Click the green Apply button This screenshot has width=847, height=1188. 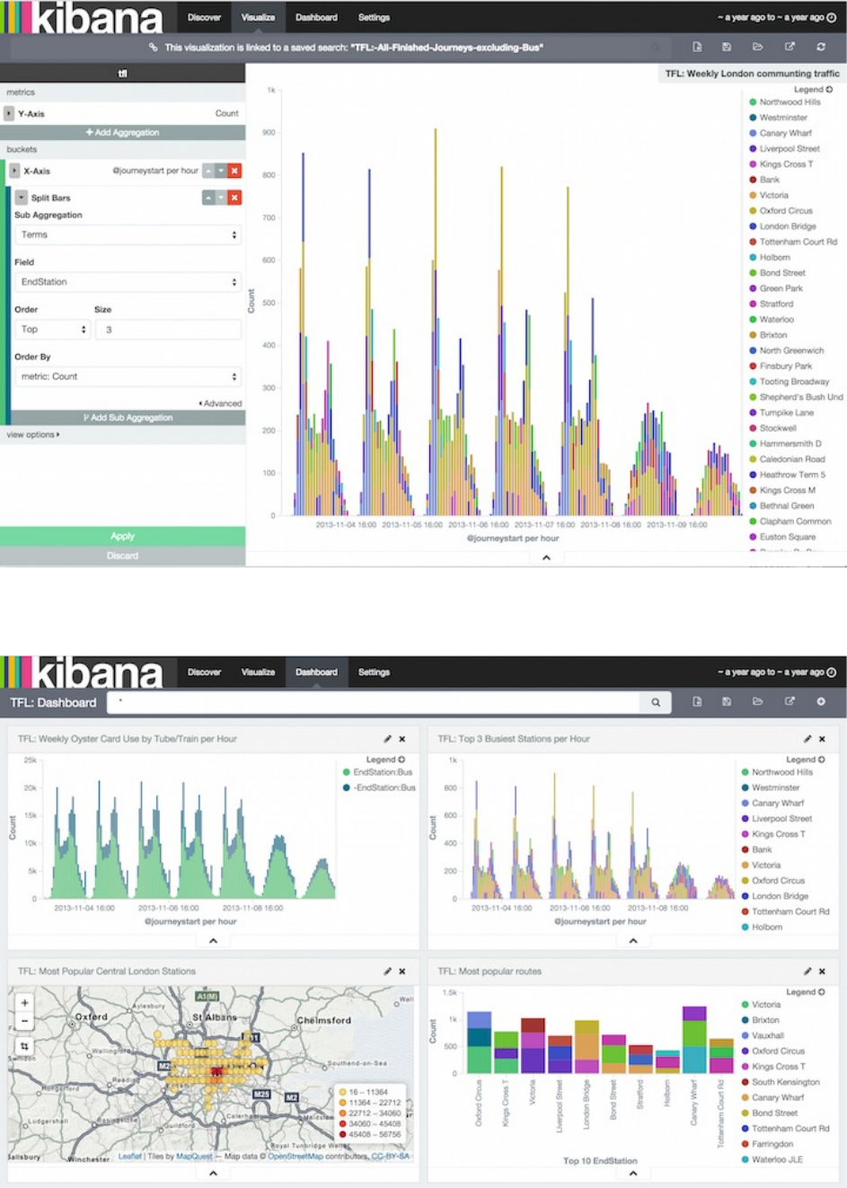[x=123, y=536]
